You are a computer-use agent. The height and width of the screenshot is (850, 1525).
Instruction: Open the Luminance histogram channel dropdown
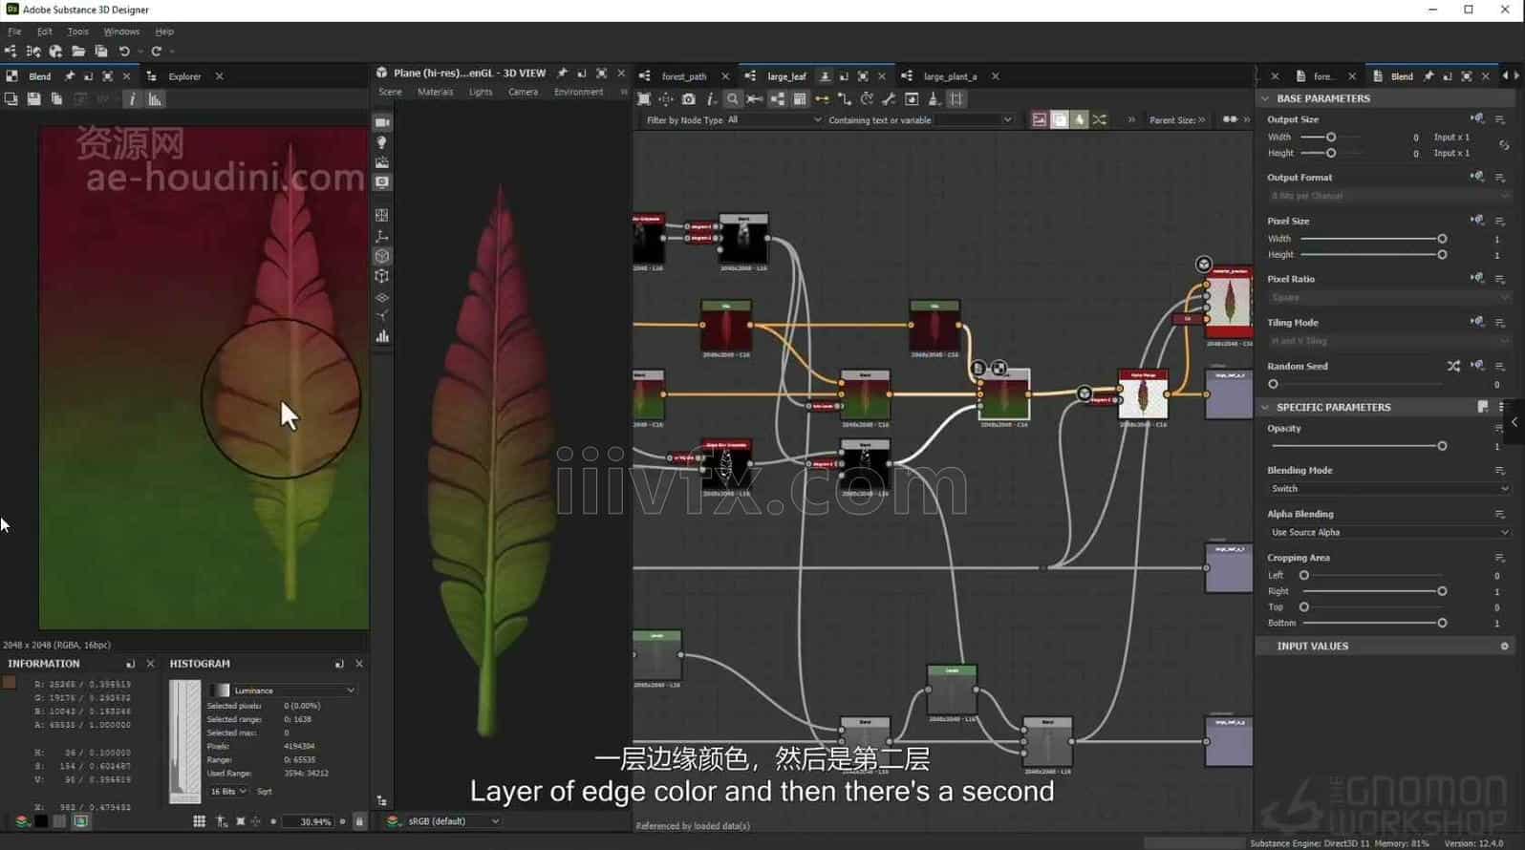click(x=292, y=691)
